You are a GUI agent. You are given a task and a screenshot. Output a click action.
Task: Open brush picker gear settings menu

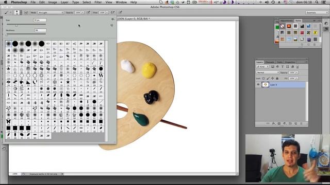pyautogui.click(x=112, y=19)
